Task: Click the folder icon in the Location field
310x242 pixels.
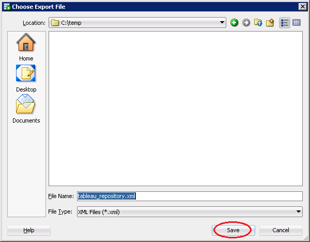Action: tap(55, 23)
